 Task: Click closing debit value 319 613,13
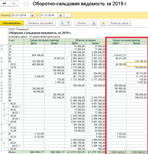pos(120,55)
